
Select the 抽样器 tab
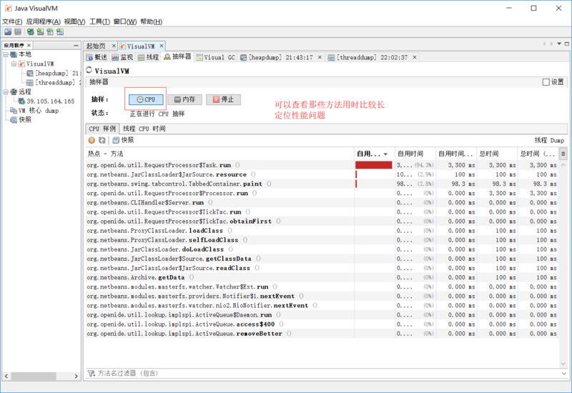click(177, 57)
